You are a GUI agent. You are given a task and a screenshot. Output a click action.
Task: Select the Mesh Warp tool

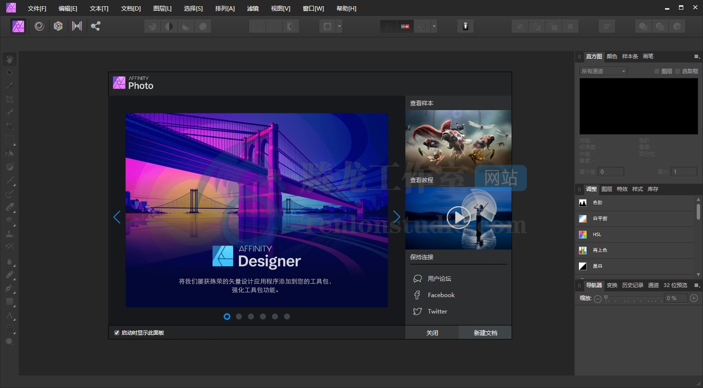(10, 329)
